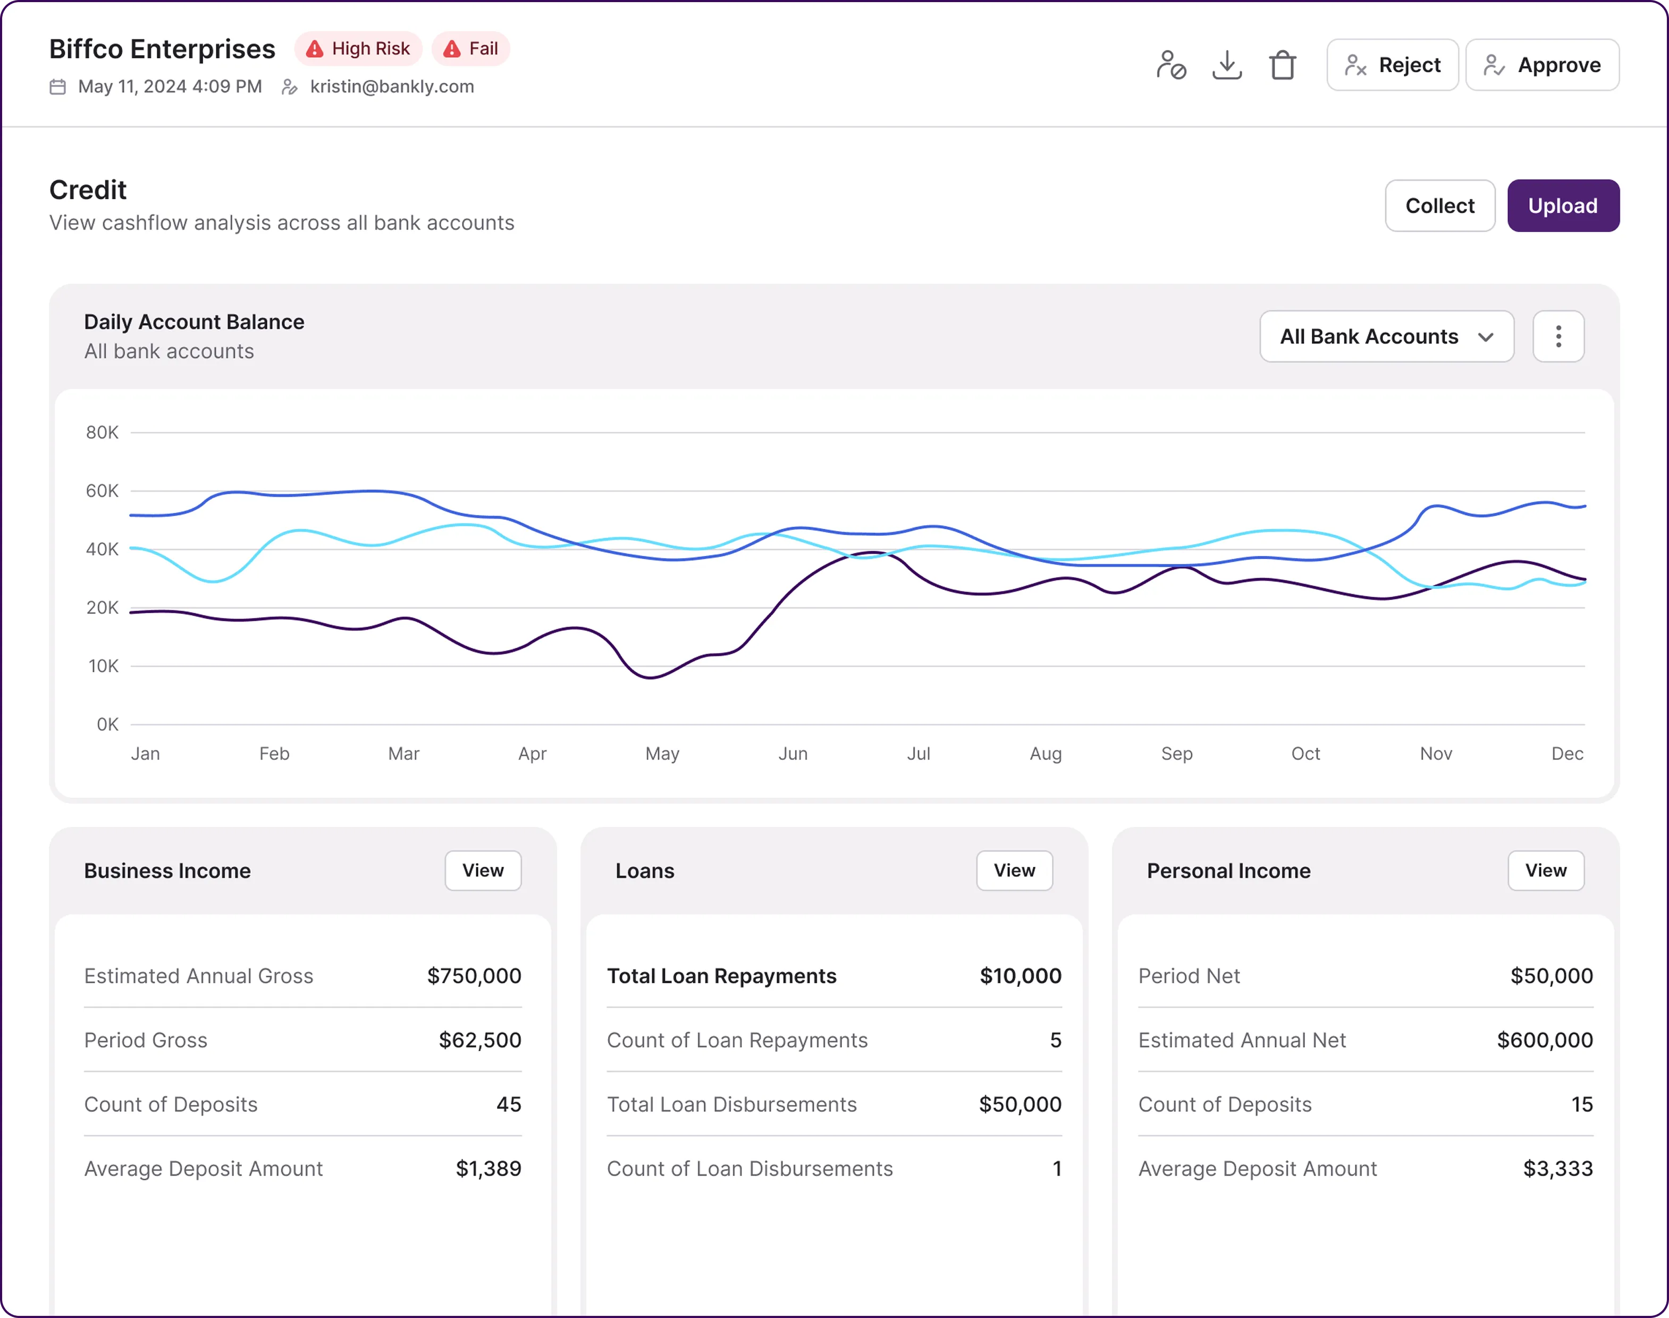Download the Biffco Enterprises report
Screen dimensions: 1669x1318
[x=1227, y=65]
